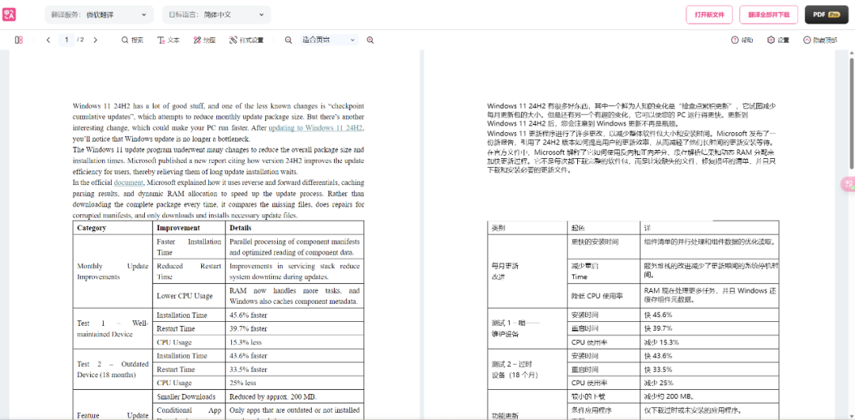Open the 目标语言 target language dropdown
The height and width of the screenshot is (420, 855).
[216, 15]
